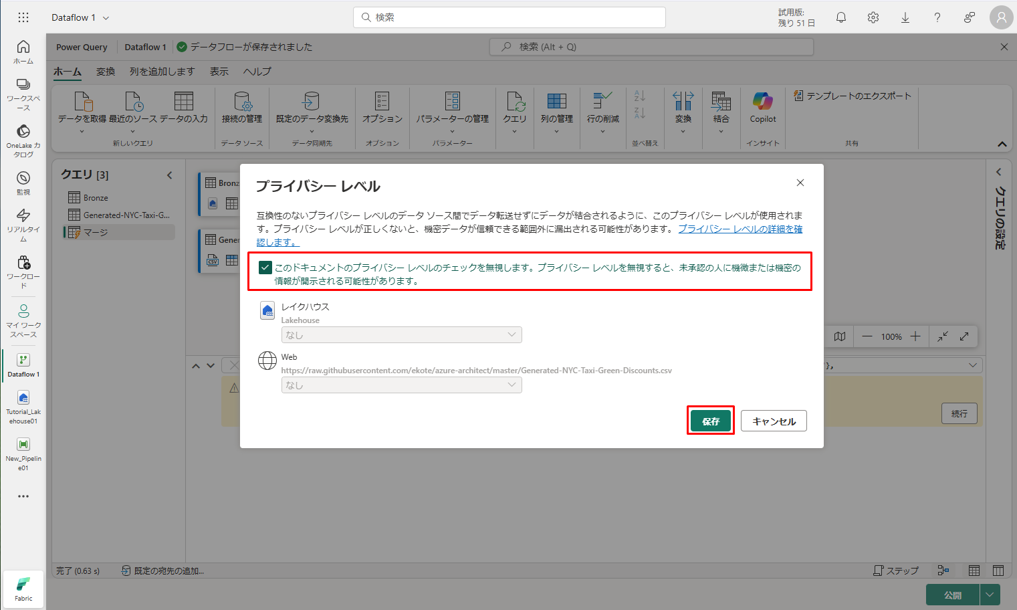1017x610 pixels.
Task: Switch to the 変換 ribbon tab
Action: [x=106, y=72]
